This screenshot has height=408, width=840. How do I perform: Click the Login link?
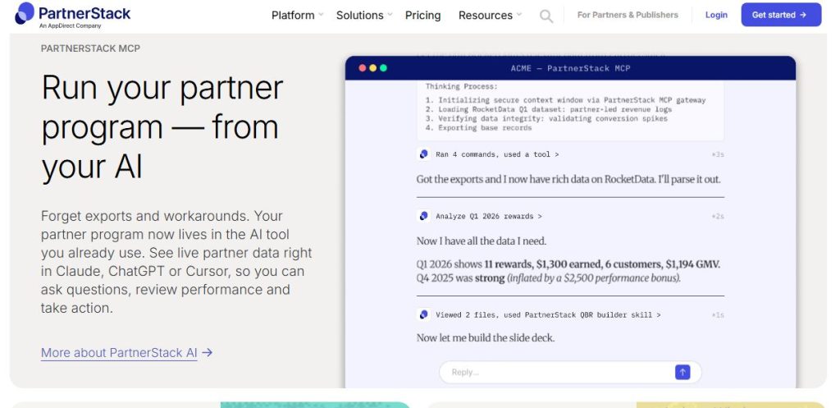point(716,15)
